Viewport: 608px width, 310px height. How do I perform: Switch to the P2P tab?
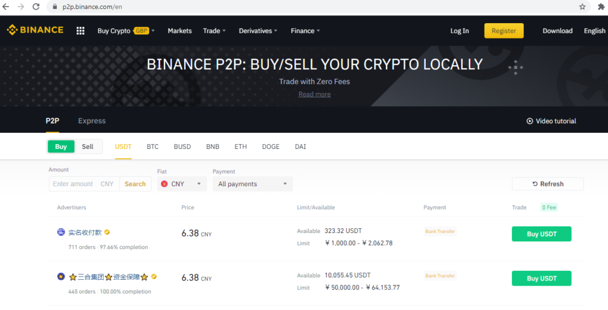(52, 121)
